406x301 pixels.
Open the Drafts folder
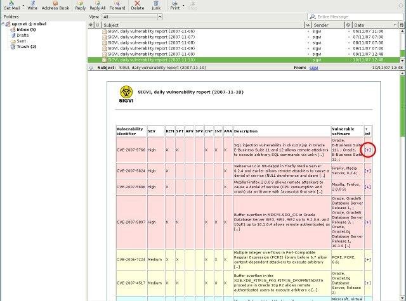(23, 35)
